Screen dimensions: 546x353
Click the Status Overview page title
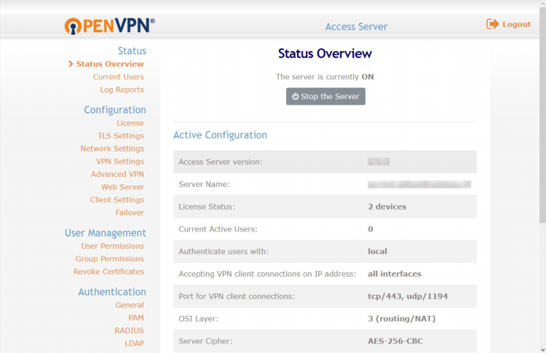pos(325,54)
